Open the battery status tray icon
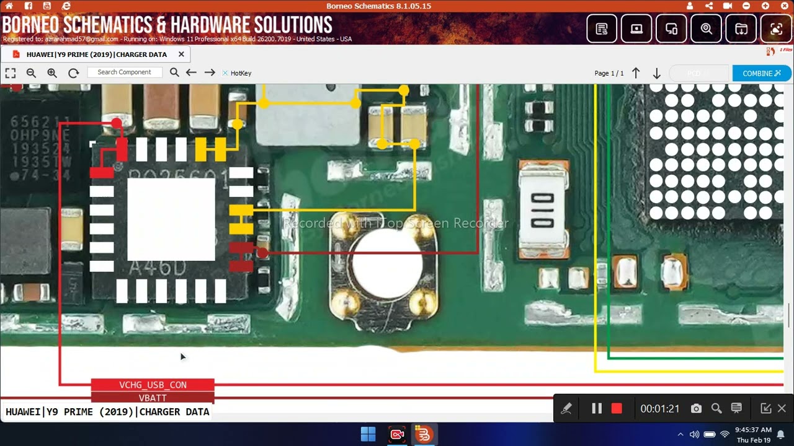The image size is (794, 446). 710,434
